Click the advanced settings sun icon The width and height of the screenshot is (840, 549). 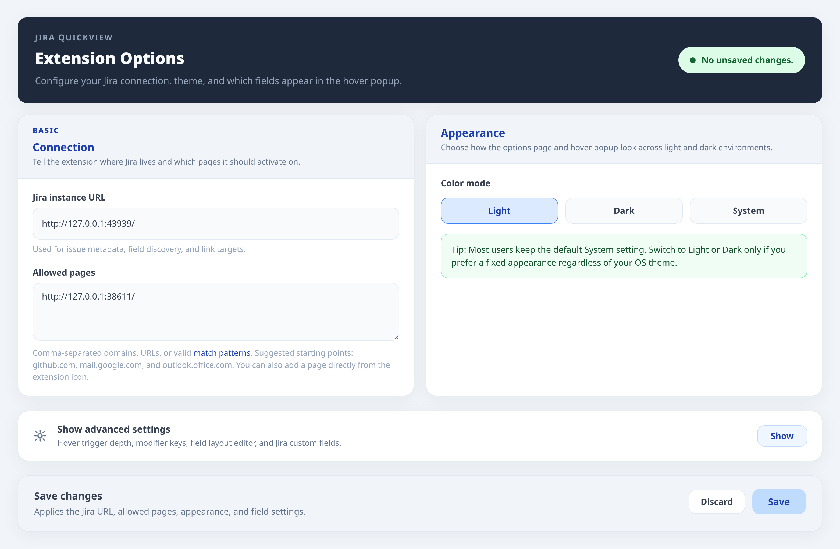click(40, 436)
